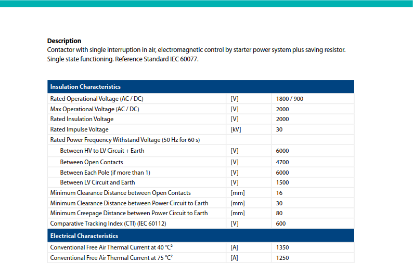The width and height of the screenshot is (413, 263).
Task: Select the Insulation Characteristics header row
Action: [201, 87]
